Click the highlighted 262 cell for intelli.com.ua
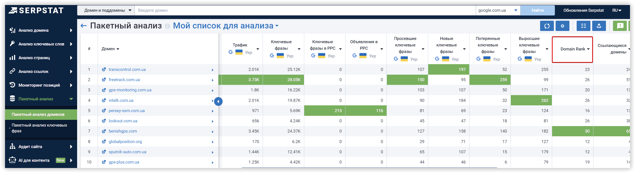Viewport: 635px width, 173px height. point(531,100)
